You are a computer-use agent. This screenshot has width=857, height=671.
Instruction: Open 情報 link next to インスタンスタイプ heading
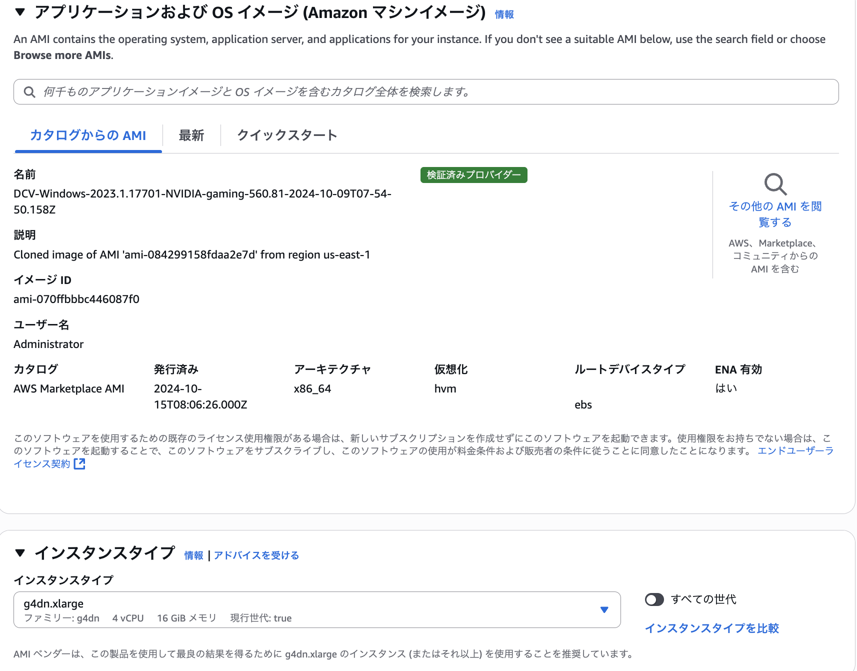193,555
